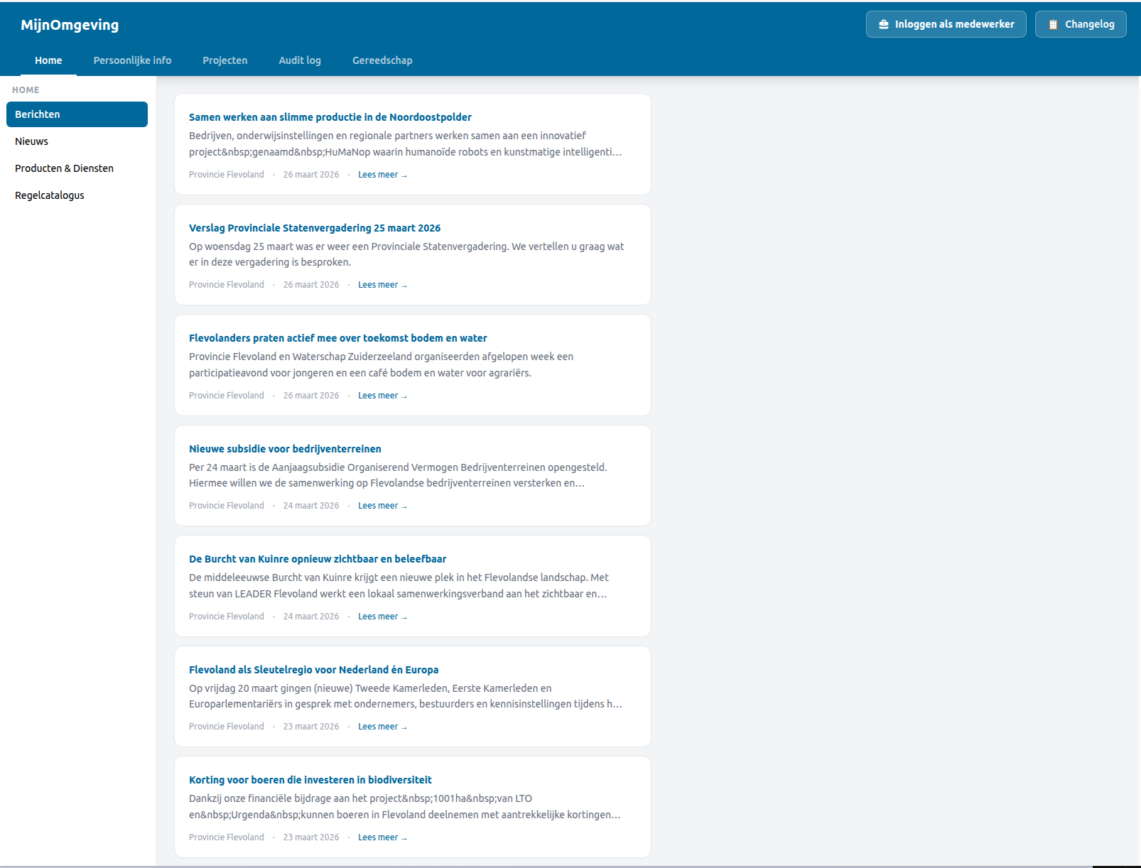Screen dimensions: 1141x868
Task: Switch to the Persoonlijke info tab
Action: click(x=131, y=60)
